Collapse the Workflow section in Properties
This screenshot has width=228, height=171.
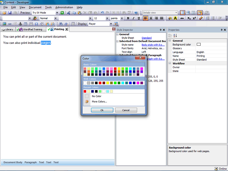(x=170, y=63)
